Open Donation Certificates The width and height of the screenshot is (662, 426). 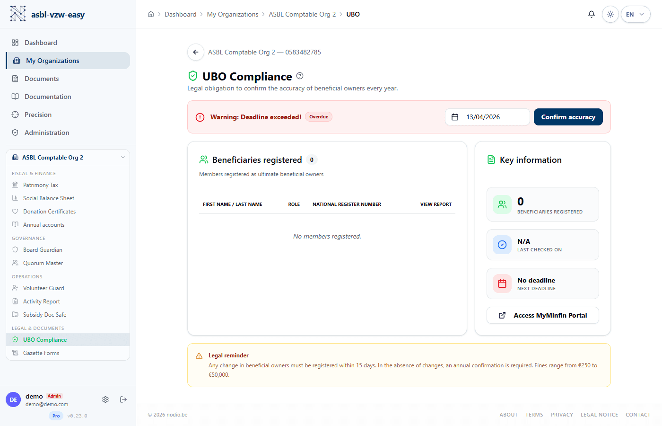point(68,212)
